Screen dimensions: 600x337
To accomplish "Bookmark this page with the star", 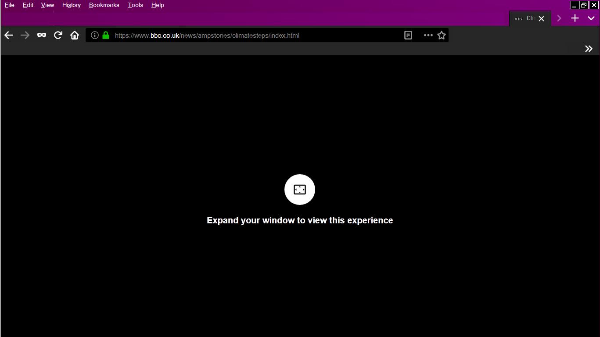I will (x=442, y=35).
